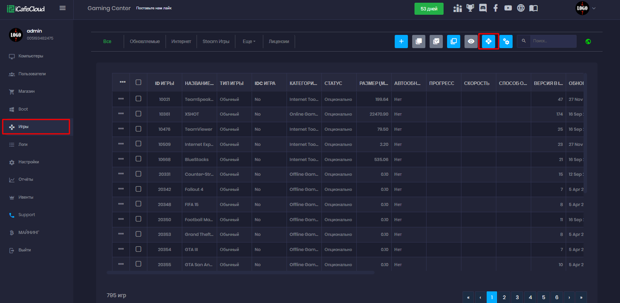Expand the Еще dropdown filter
Image resolution: width=620 pixels, height=303 pixels.
pyautogui.click(x=249, y=42)
